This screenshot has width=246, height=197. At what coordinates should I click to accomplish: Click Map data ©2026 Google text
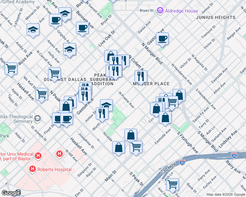(x=226, y=194)
